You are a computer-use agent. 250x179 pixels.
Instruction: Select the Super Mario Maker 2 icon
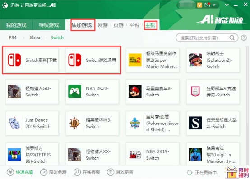135,60
